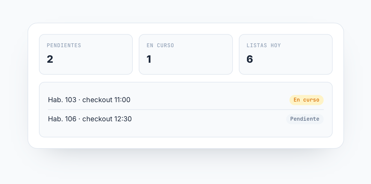Open the Hab. 103 checkout row
This screenshot has height=184, width=371.
[186, 100]
